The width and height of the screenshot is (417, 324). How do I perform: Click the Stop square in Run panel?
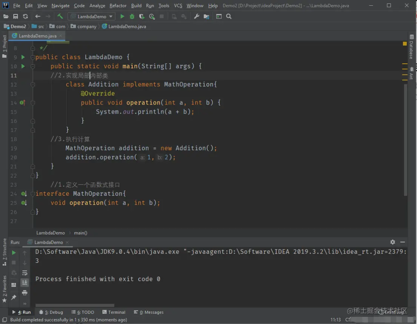14,263
